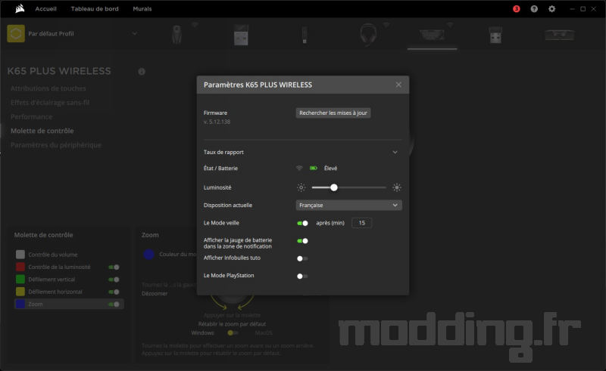Click firmware version v. 5.12.138 text
The image size is (606, 371).
(217, 122)
